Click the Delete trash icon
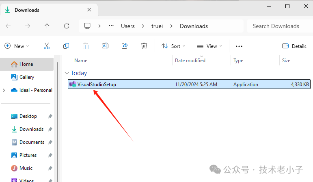This screenshot has width=313, height=182. coord(144,46)
